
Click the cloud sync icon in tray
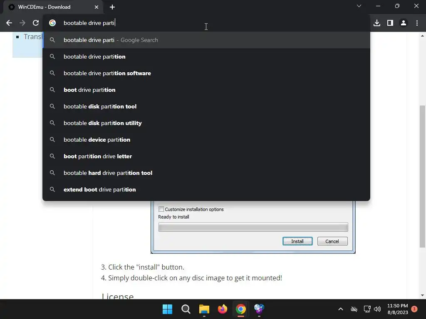pyautogui.click(x=354, y=309)
